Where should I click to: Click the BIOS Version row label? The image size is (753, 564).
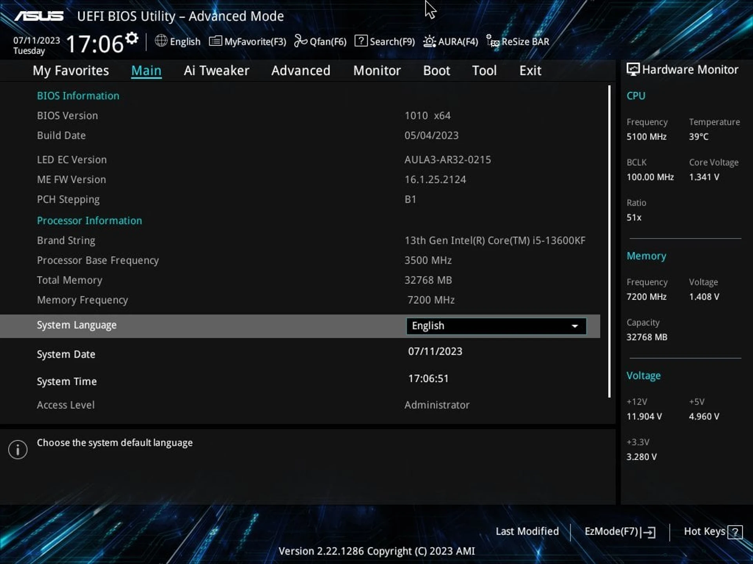point(67,116)
